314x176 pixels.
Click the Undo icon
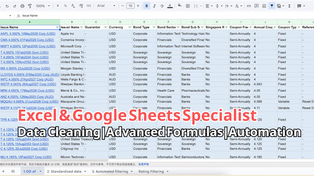point(7,6)
